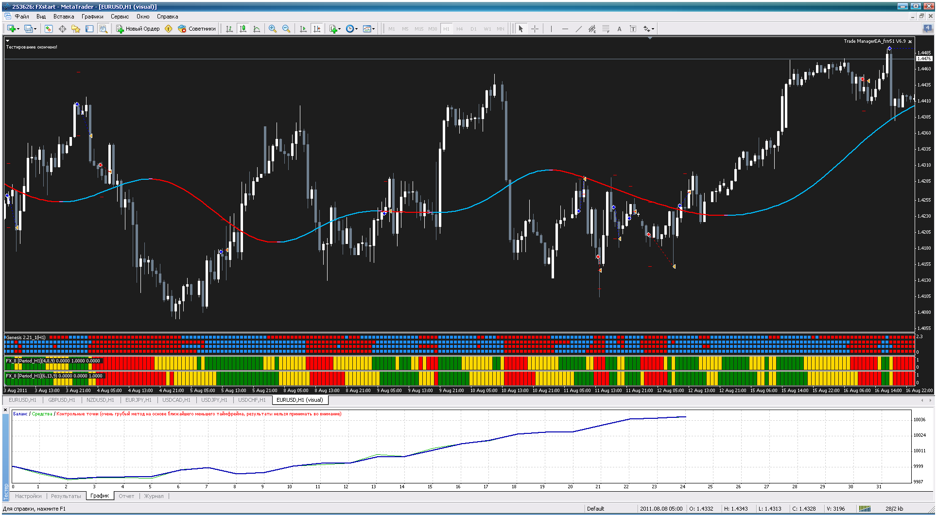This screenshot has width=937, height=515.
Task: Toggle the Data Window crosshair-circle icon
Action: [x=62, y=29]
